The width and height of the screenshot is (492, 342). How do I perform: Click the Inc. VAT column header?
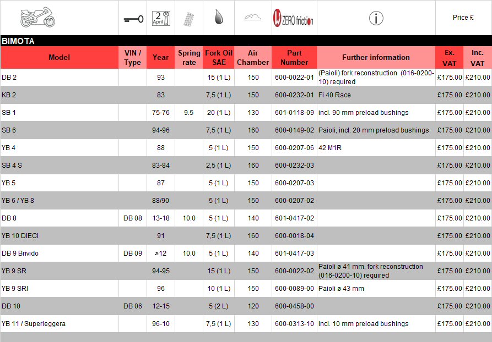[477, 58]
